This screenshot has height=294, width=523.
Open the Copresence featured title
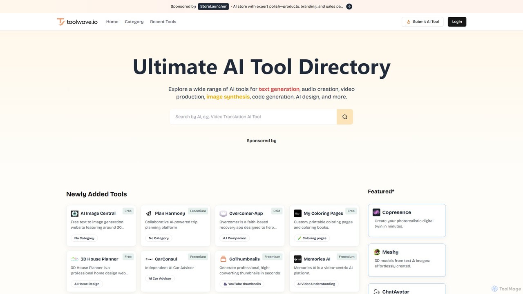coord(397,212)
